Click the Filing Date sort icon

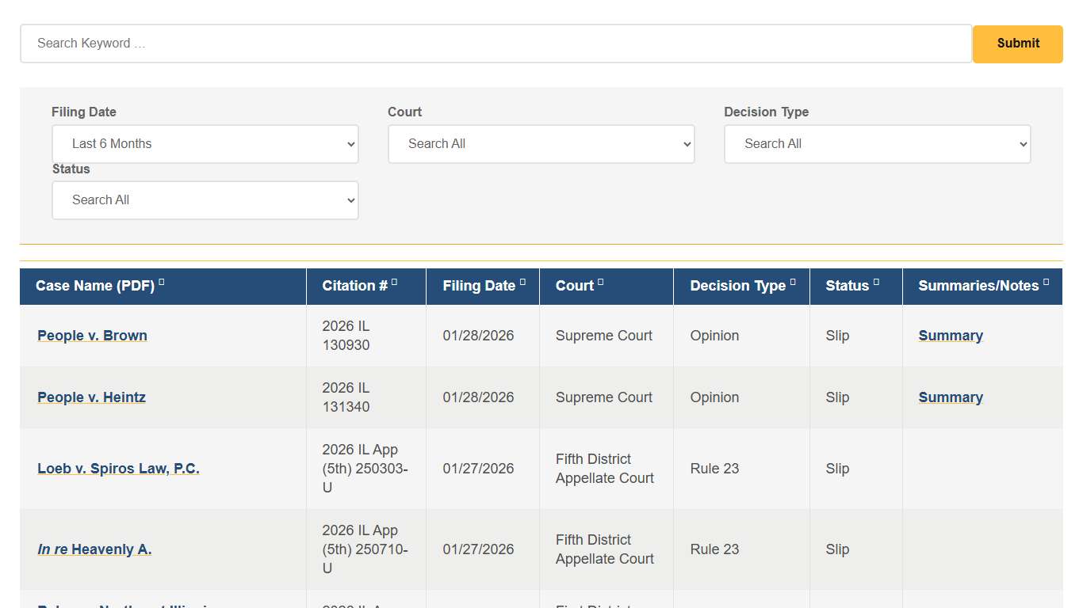(x=522, y=282)
